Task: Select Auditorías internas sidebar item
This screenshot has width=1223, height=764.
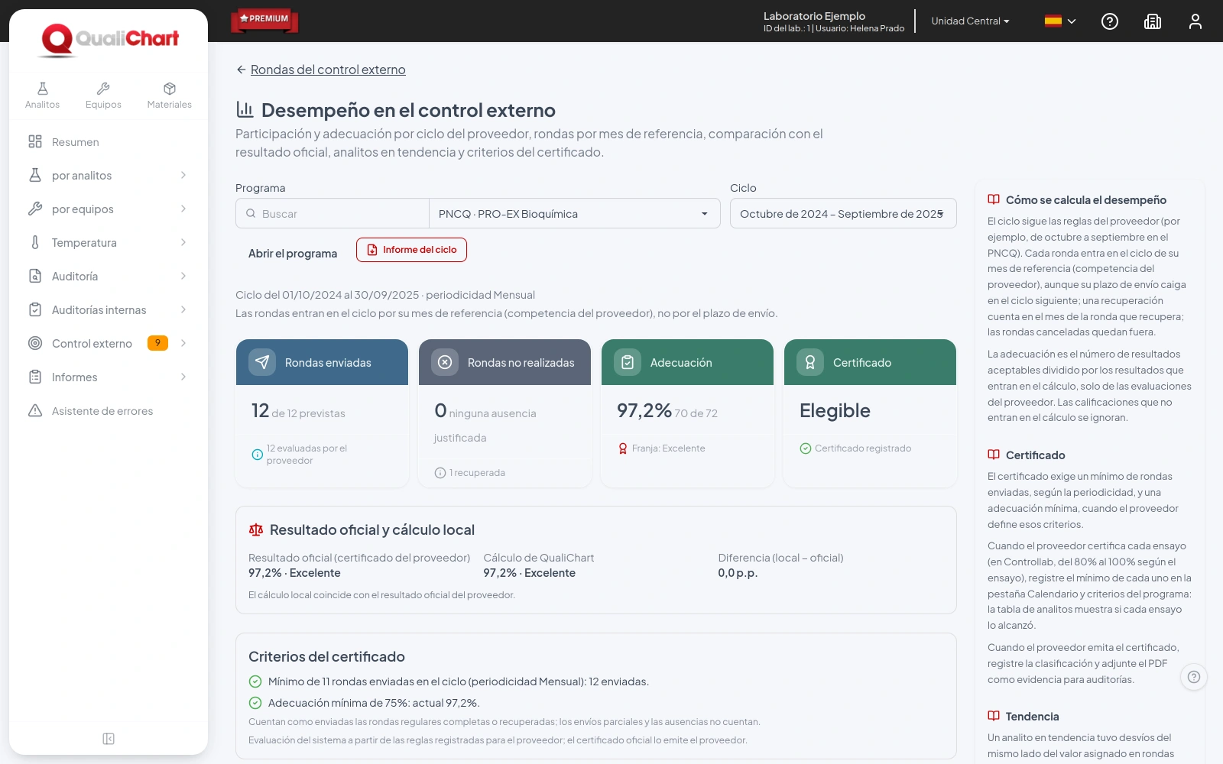Action: click(108, 310)
